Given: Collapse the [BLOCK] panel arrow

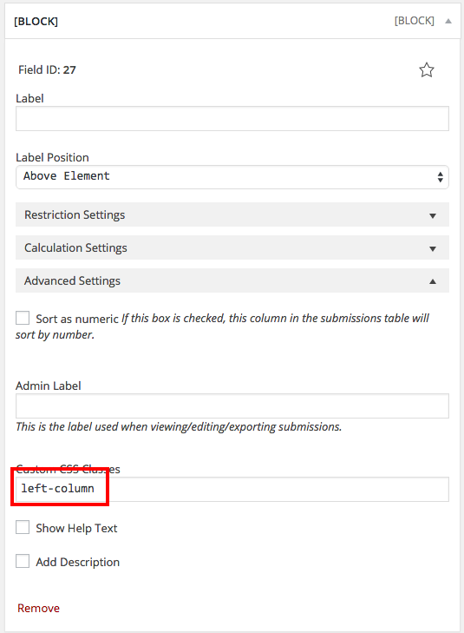Looking at the screenshot, I should 448,21.
